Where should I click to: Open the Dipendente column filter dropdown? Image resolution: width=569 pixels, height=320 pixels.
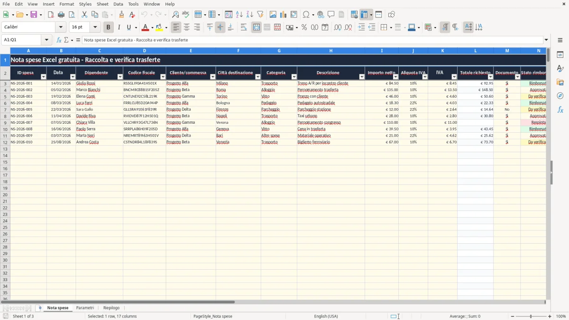coord(120,76)
